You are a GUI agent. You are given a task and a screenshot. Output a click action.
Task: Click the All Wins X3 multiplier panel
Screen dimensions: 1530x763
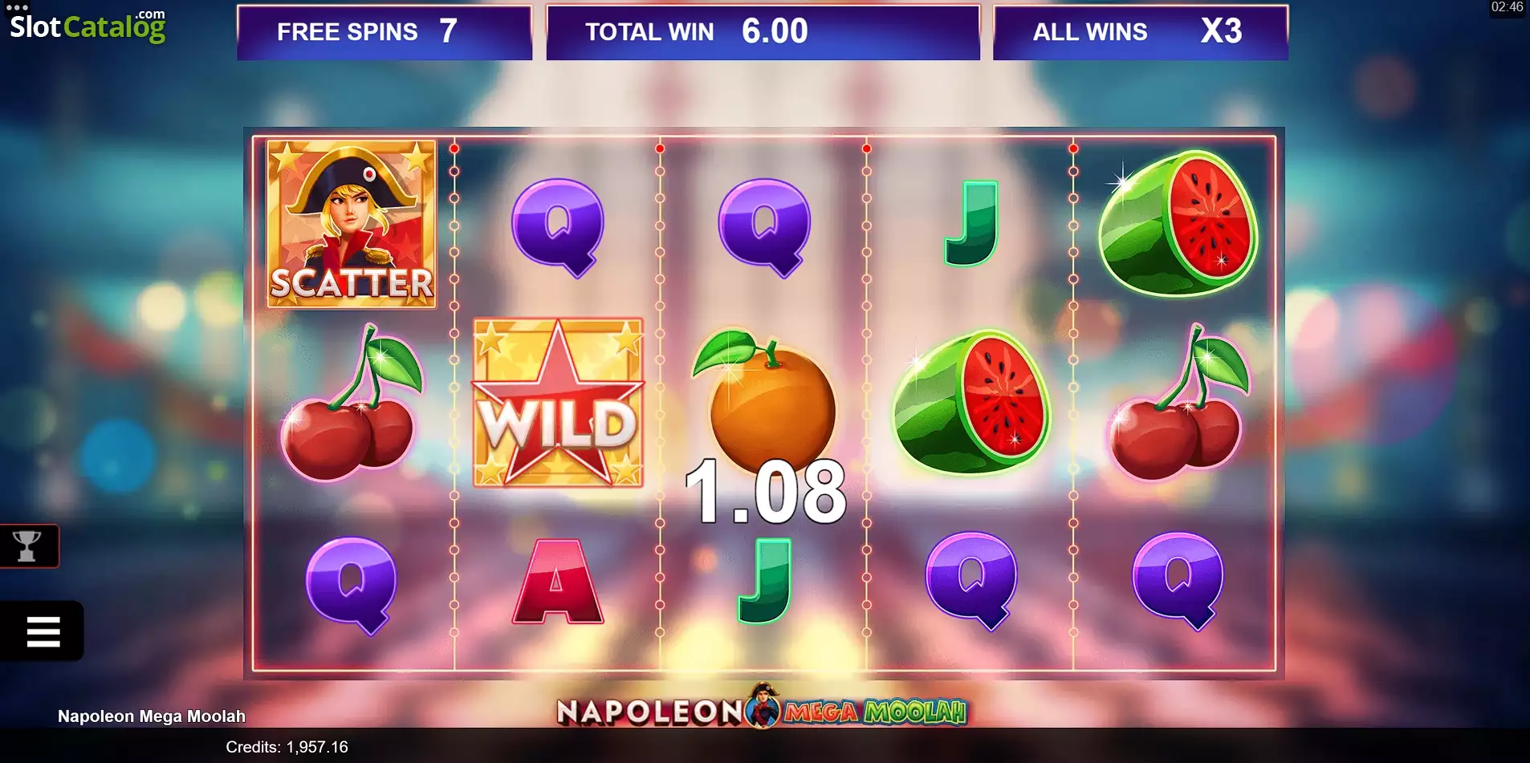1141,32
